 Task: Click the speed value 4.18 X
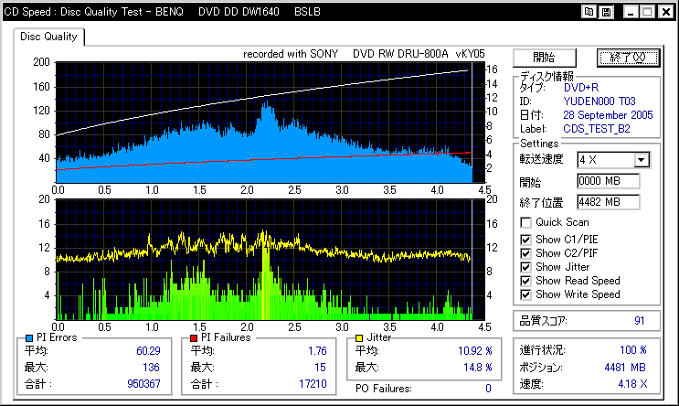(x=632, y=384)
